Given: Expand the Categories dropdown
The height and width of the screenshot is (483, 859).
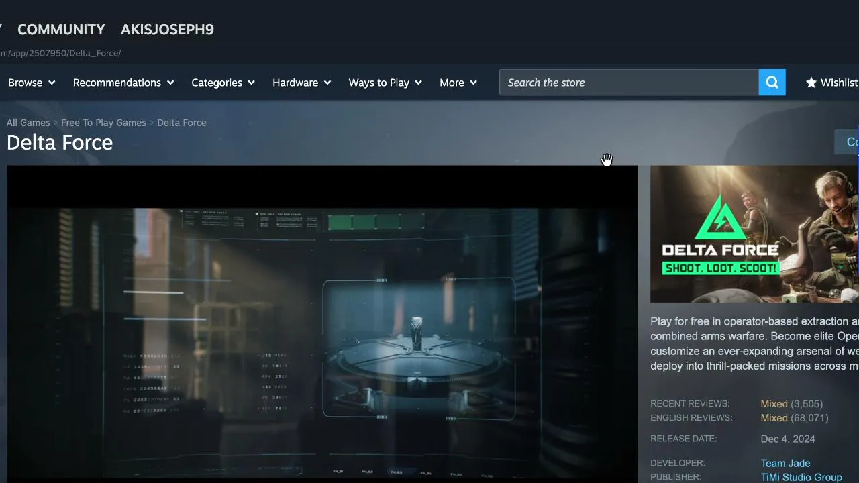Looking at the screenshot, I should tap(223, 83).
